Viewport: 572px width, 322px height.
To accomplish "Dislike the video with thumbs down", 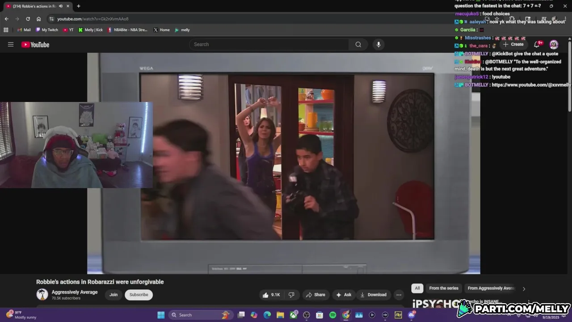I will pos(291,295).
